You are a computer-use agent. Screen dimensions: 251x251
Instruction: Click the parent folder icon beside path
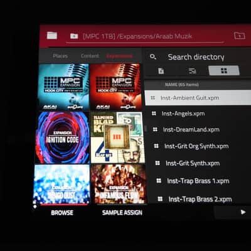click(74, 36)
